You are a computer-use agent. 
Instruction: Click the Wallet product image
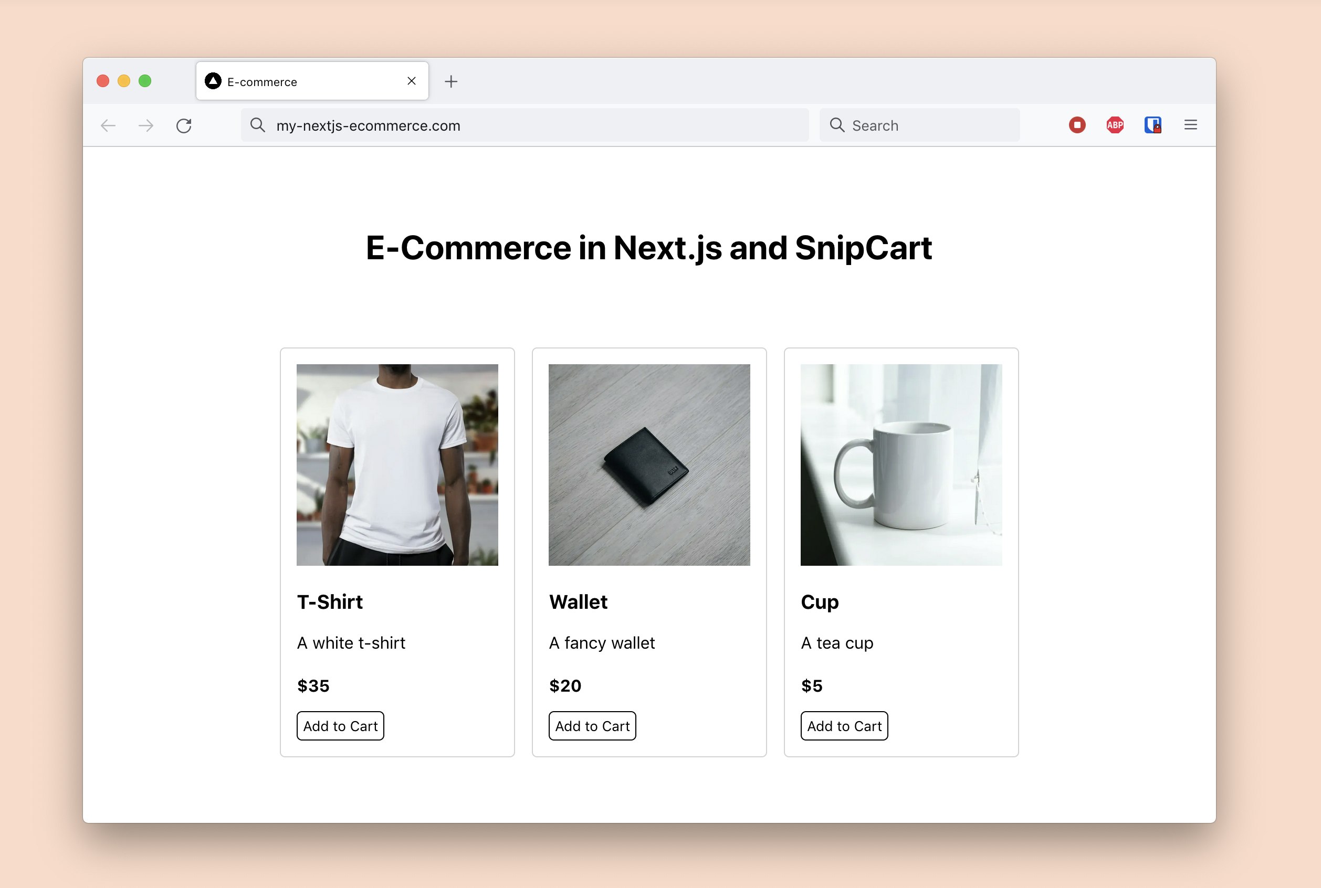click(x=648, y=464)
